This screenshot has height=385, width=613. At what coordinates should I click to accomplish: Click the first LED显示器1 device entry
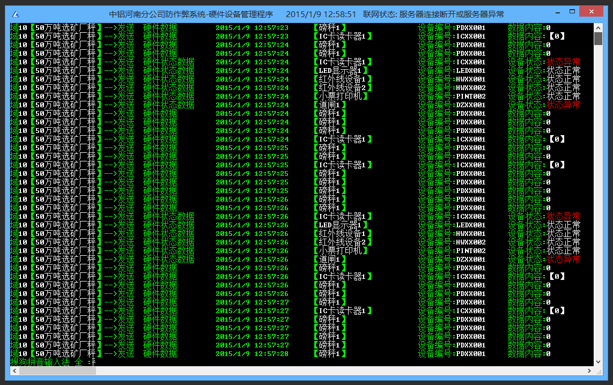coord(342,71)
